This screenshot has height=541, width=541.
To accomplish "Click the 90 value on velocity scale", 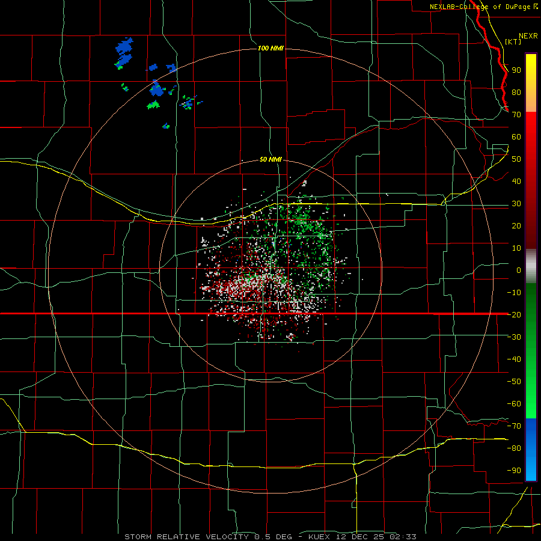I will pyautogui.click(x=516, y=70).
